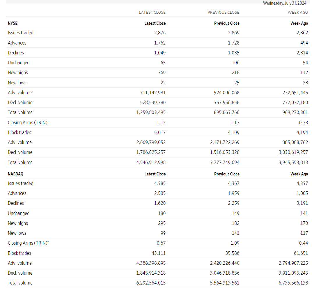Select the Decl. volume value 1,786,825,257
Screen dimensions: 319x288
(x=151, y=152)
